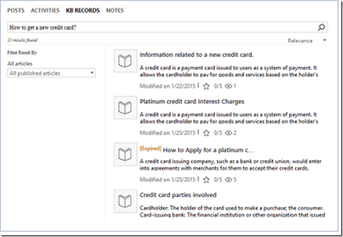Image resolution: width=343 pixels, height=237 pixels.
Task: Select the KB RECORDS tab
Action: [x=83, y=10]
